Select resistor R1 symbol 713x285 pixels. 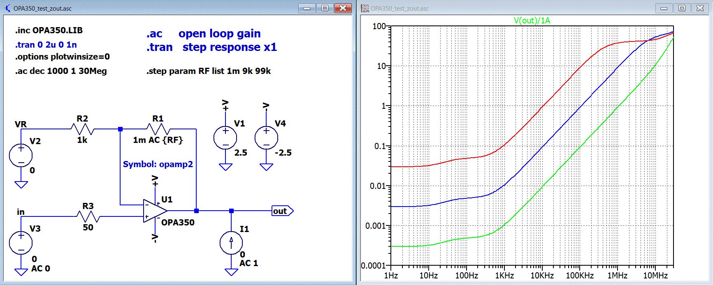tap(158, 129)
